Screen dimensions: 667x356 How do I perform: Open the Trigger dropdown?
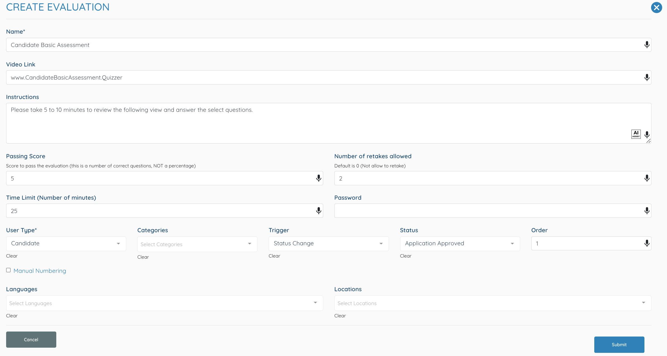[328, 244]
